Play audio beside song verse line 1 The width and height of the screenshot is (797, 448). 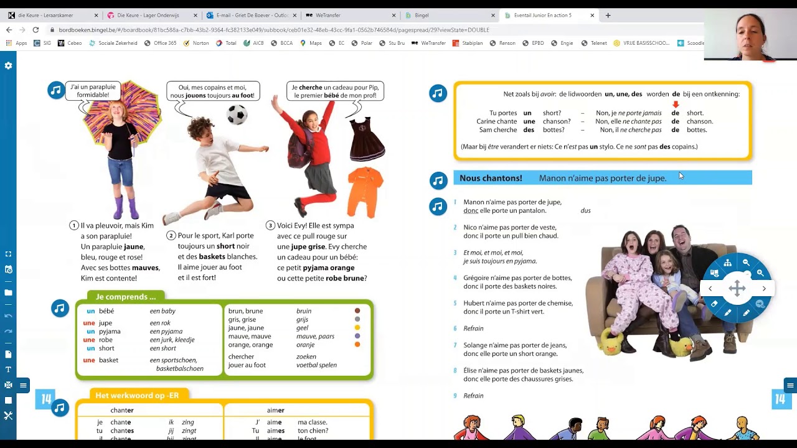coord(438,206)
